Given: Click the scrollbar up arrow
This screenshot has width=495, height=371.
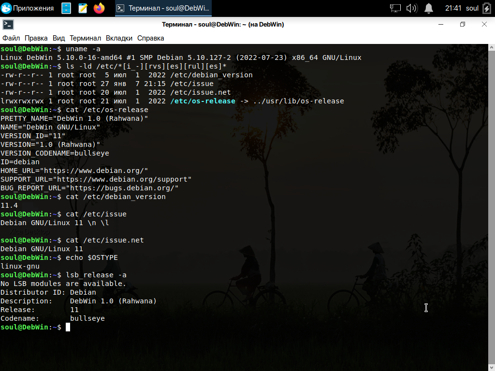Looking at the screenshot, I should point(492,47).
